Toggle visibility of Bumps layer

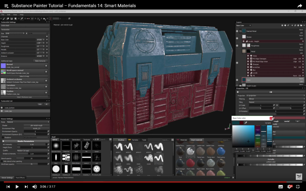[237, 38]
